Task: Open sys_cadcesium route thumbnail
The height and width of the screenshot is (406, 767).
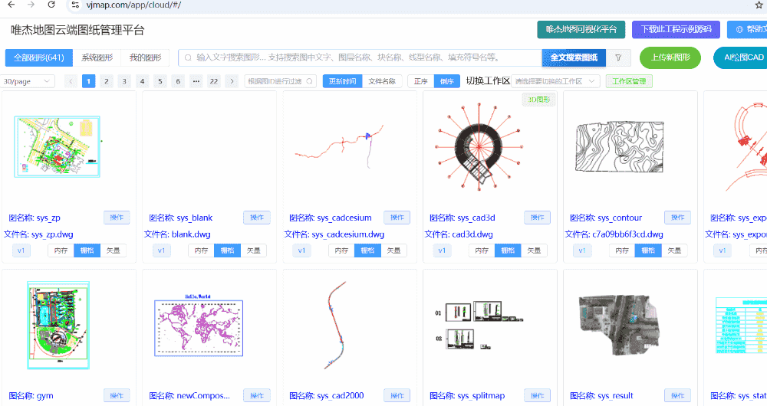Action: 340,145
